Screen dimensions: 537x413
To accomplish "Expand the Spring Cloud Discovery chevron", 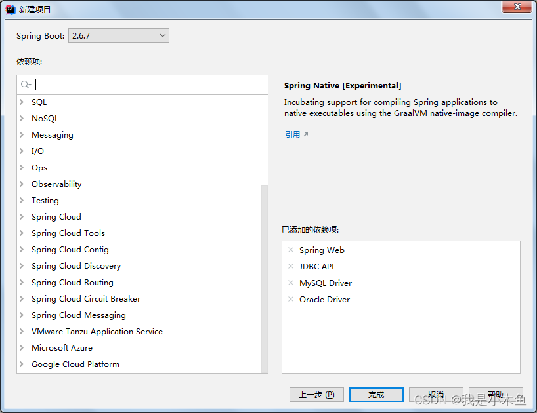I will [x=22, y=266].
